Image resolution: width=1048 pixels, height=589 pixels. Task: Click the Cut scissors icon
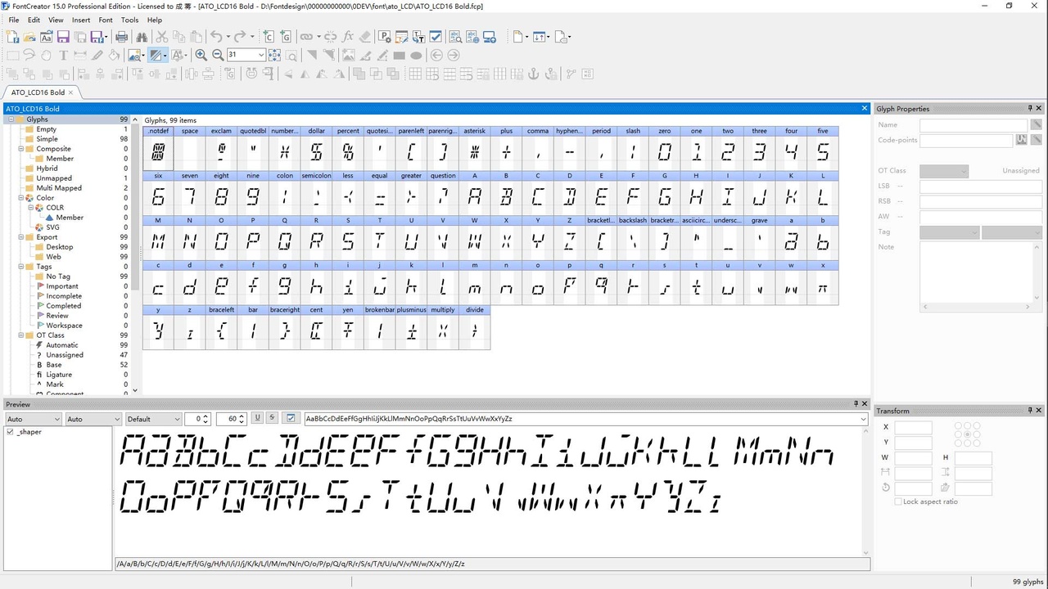pos(161,36)
